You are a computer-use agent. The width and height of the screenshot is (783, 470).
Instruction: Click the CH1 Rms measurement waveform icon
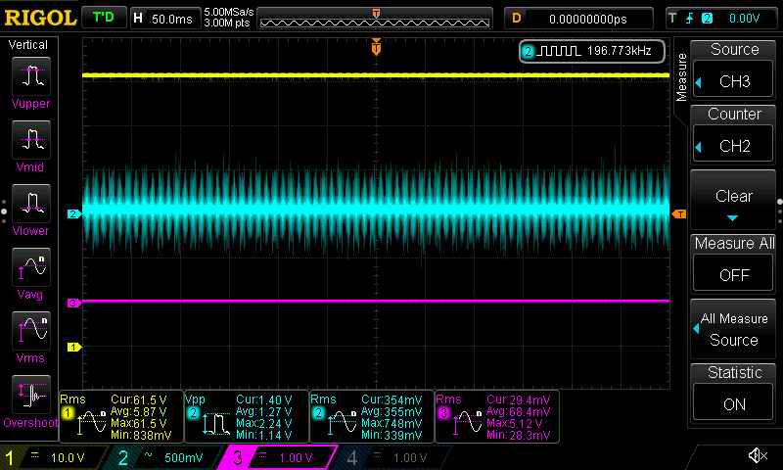92,422
